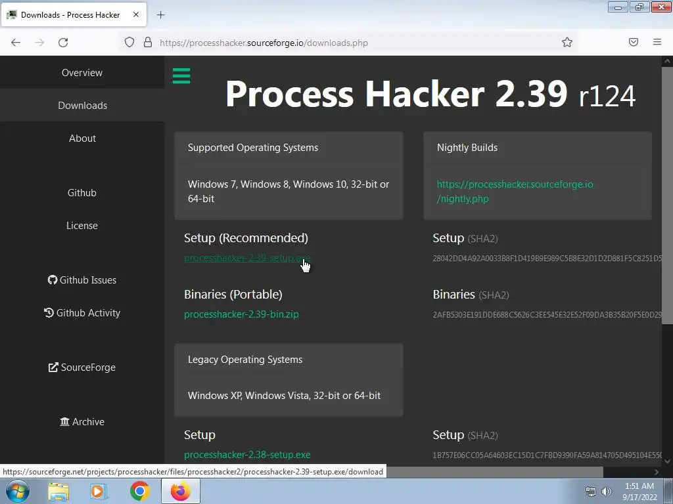673x504 pixels.
Task: Go to Github from sidebar
Action: 82,192
